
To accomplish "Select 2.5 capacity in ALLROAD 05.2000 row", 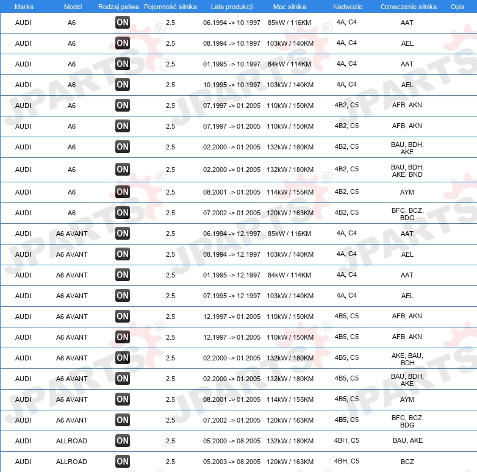I will tap(170, 441).
